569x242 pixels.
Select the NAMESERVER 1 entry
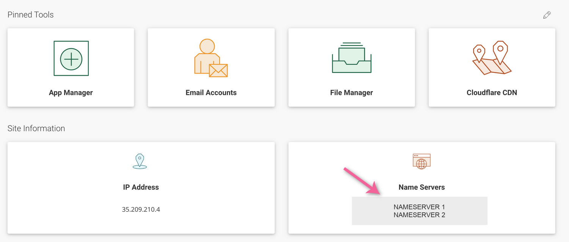point(419,207)
